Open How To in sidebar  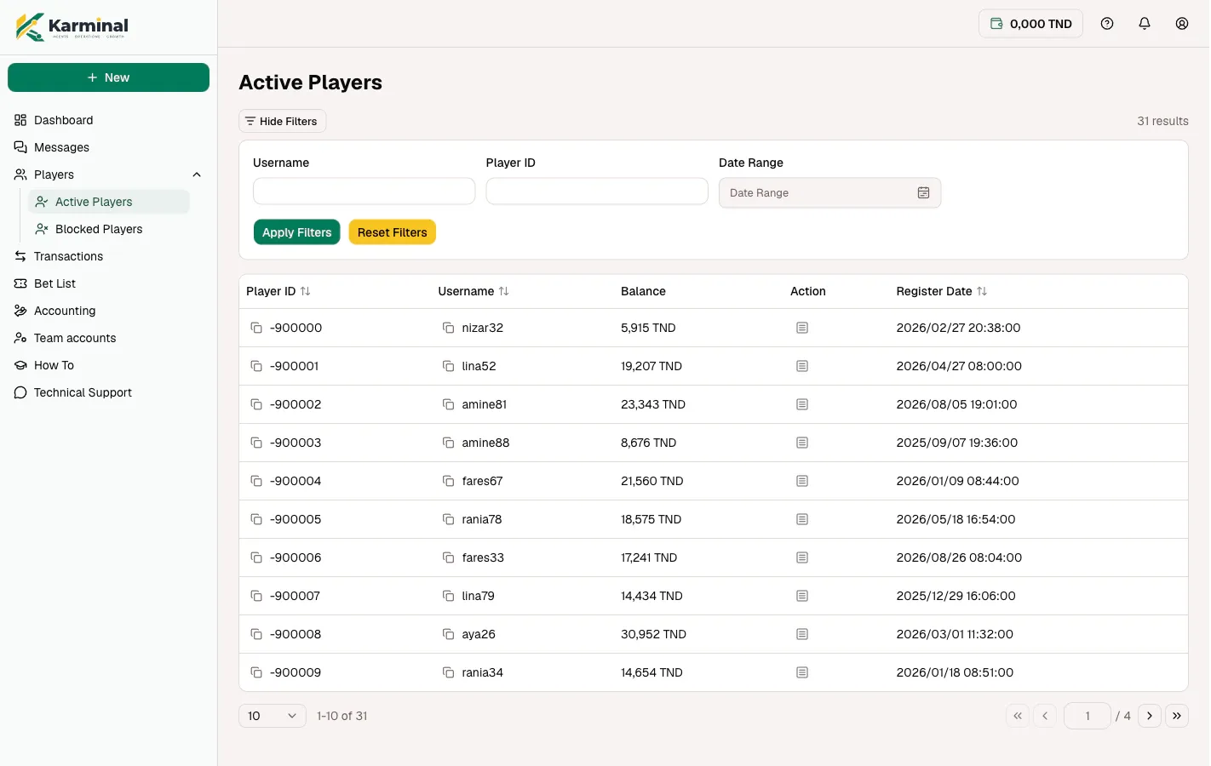point(108,365)
